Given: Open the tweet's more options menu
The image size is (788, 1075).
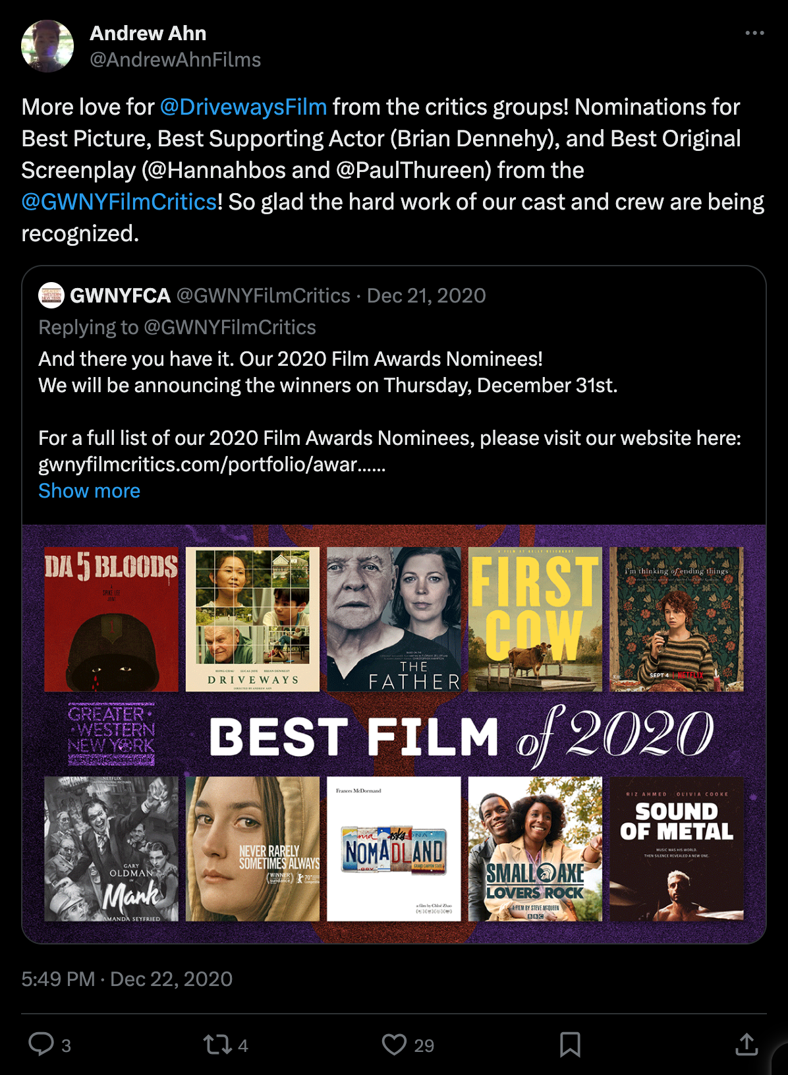Looking at the screenshot, I should pos(754,33).
